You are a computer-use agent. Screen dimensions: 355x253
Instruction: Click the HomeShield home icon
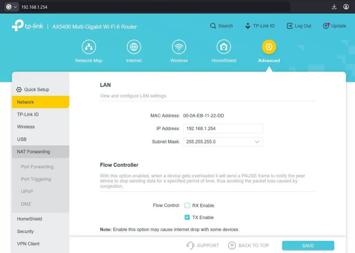[224, 47]
